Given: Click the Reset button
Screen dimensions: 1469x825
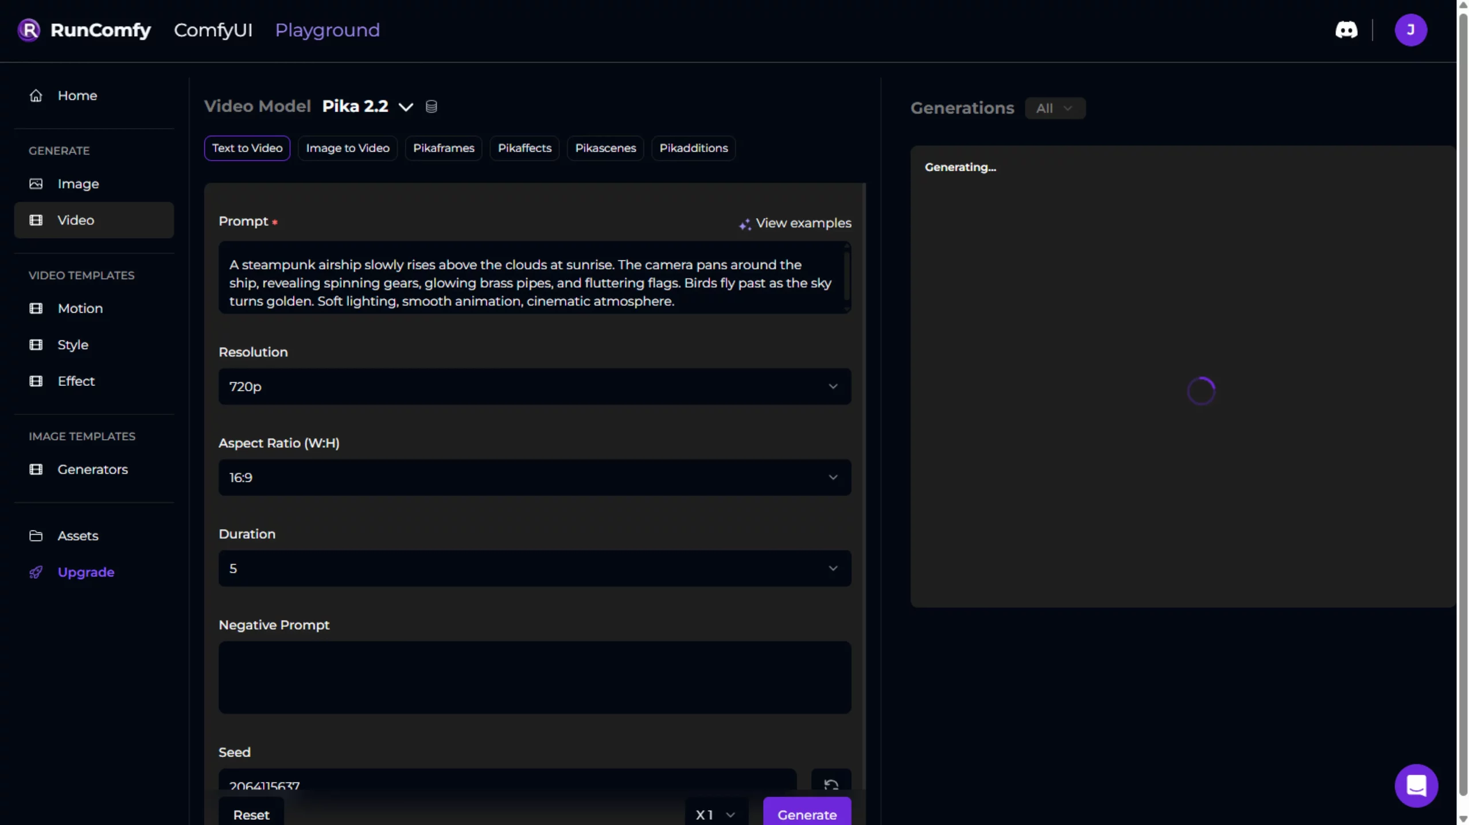Looking at the screenshot, I should pos(251,814).
